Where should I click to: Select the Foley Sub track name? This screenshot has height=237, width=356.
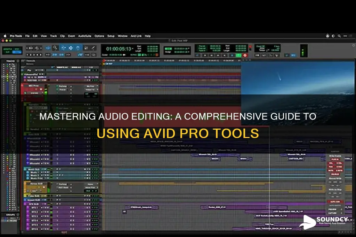point(34,196)
